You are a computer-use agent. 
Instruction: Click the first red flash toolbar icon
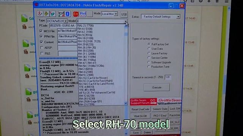(40, 14)
